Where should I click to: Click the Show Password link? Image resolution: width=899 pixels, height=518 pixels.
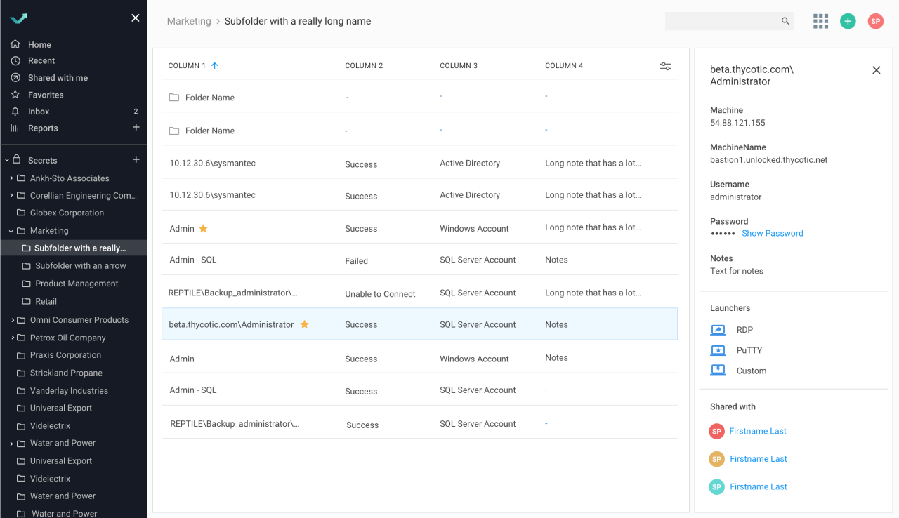coord(772,233)
